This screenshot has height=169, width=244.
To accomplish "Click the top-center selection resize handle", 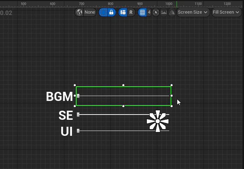I will tap(123, 85).
